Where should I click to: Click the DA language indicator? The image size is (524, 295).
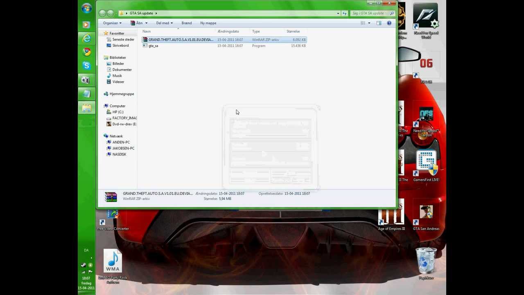click(86, 250)
